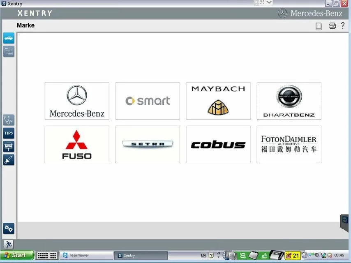The width and height of the screenshot is (351, 263).
Task: Open the keypad grid taskbar icon
Action: (53, 255)
